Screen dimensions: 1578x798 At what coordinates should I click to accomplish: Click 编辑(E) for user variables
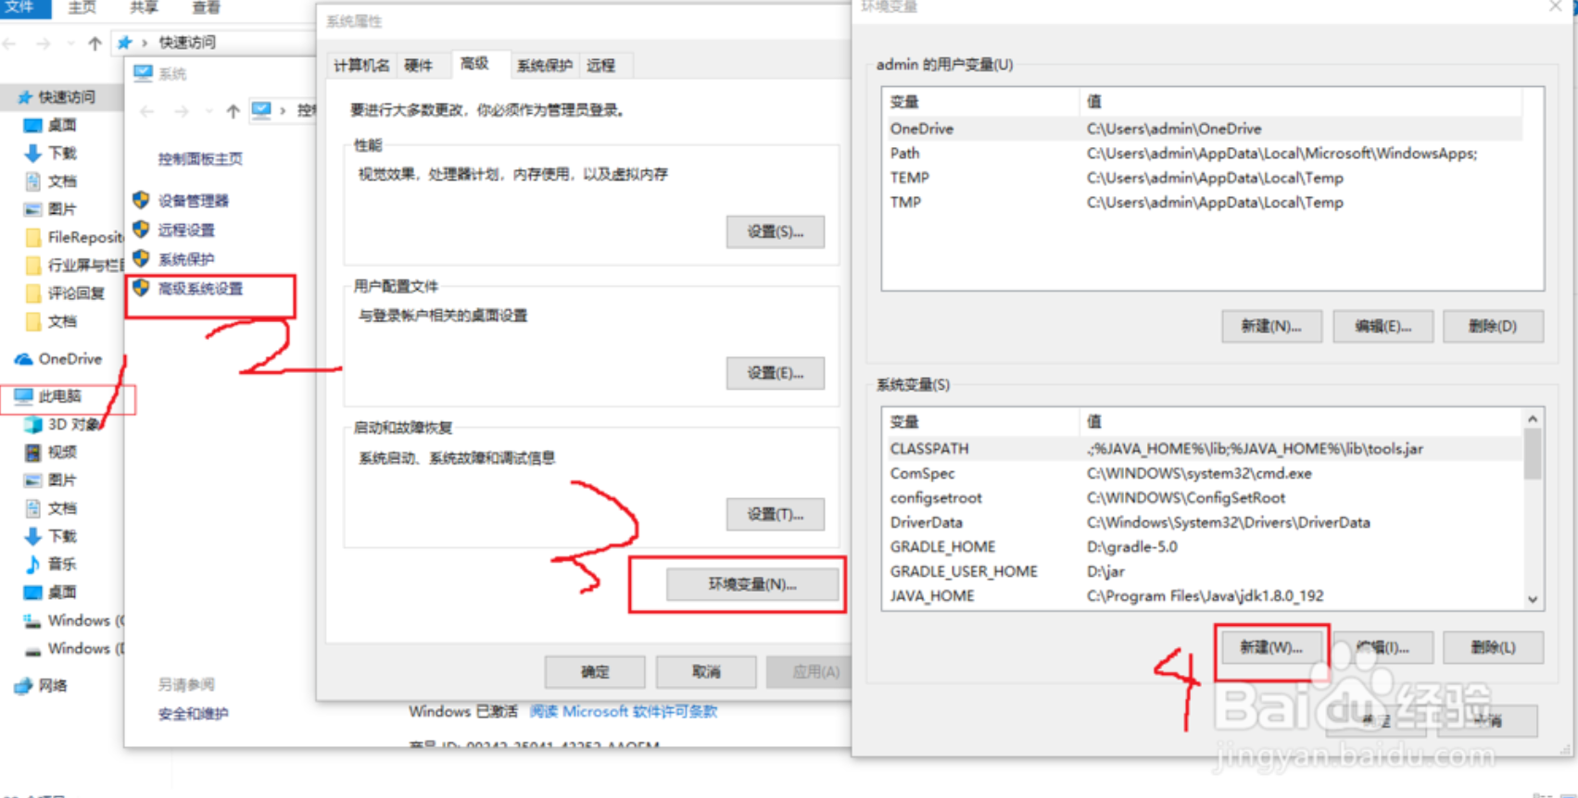coord(1383,326)
